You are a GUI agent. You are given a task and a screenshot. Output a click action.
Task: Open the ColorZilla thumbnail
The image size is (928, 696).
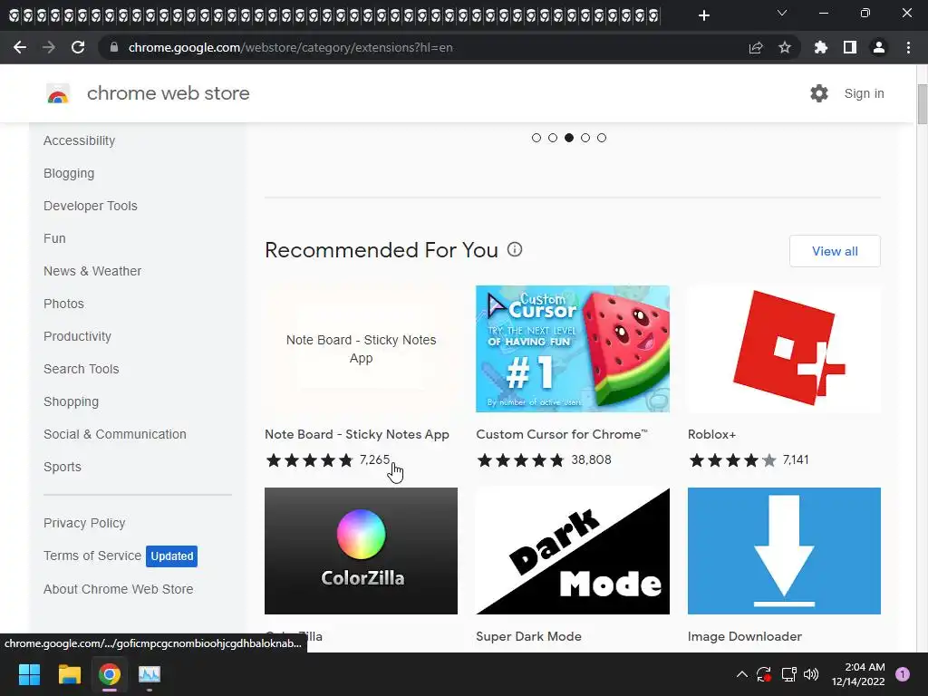coord(361,551)
